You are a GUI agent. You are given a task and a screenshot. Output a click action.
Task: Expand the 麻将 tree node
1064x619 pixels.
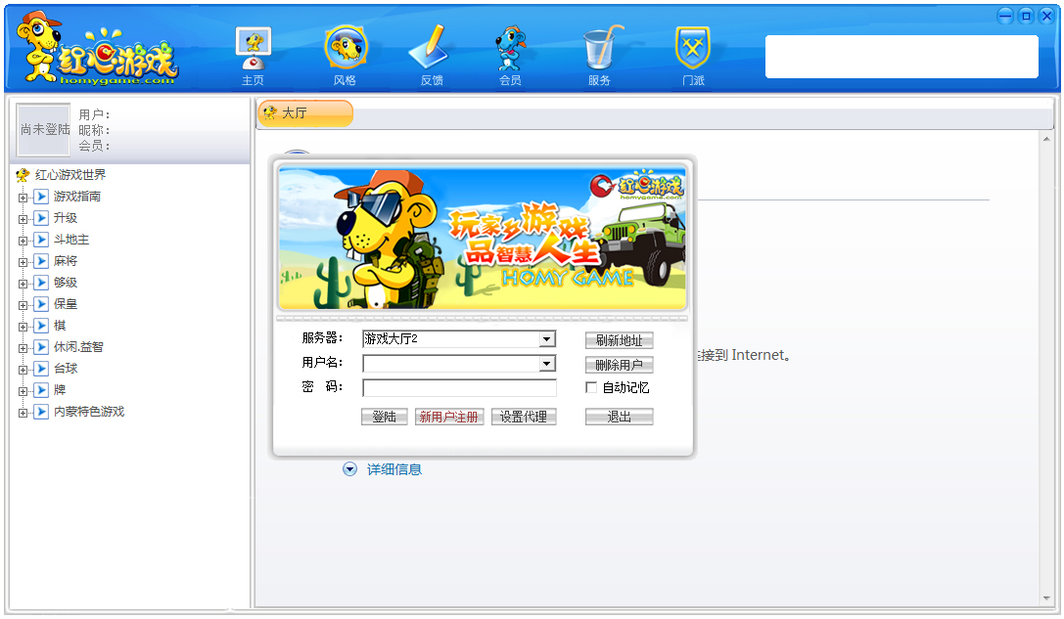pos(23,261)
